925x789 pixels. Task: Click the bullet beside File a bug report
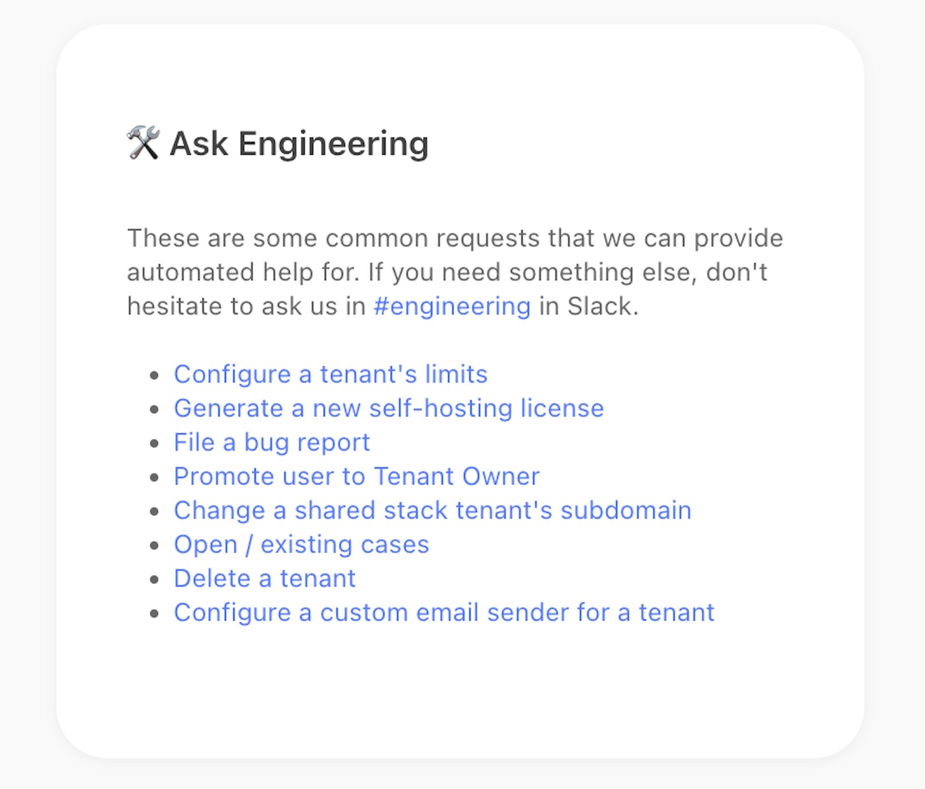coord(155,443)
